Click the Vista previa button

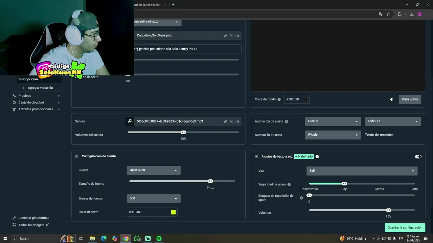point(410,100)
